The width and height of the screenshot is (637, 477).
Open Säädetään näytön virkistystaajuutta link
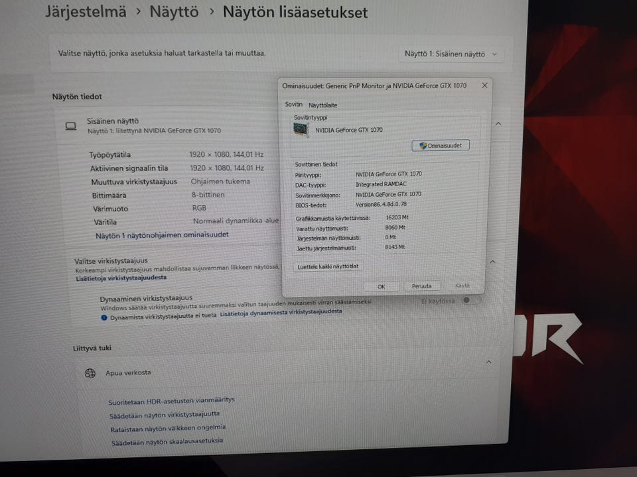click(165, 415)
